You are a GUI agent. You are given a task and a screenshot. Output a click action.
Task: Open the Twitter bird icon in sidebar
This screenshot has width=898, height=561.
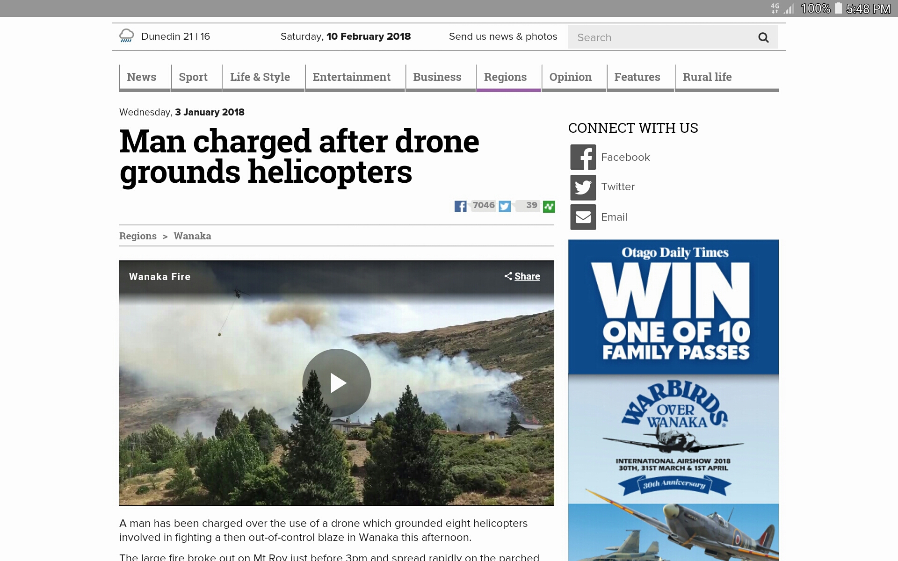tap(583, 187)
